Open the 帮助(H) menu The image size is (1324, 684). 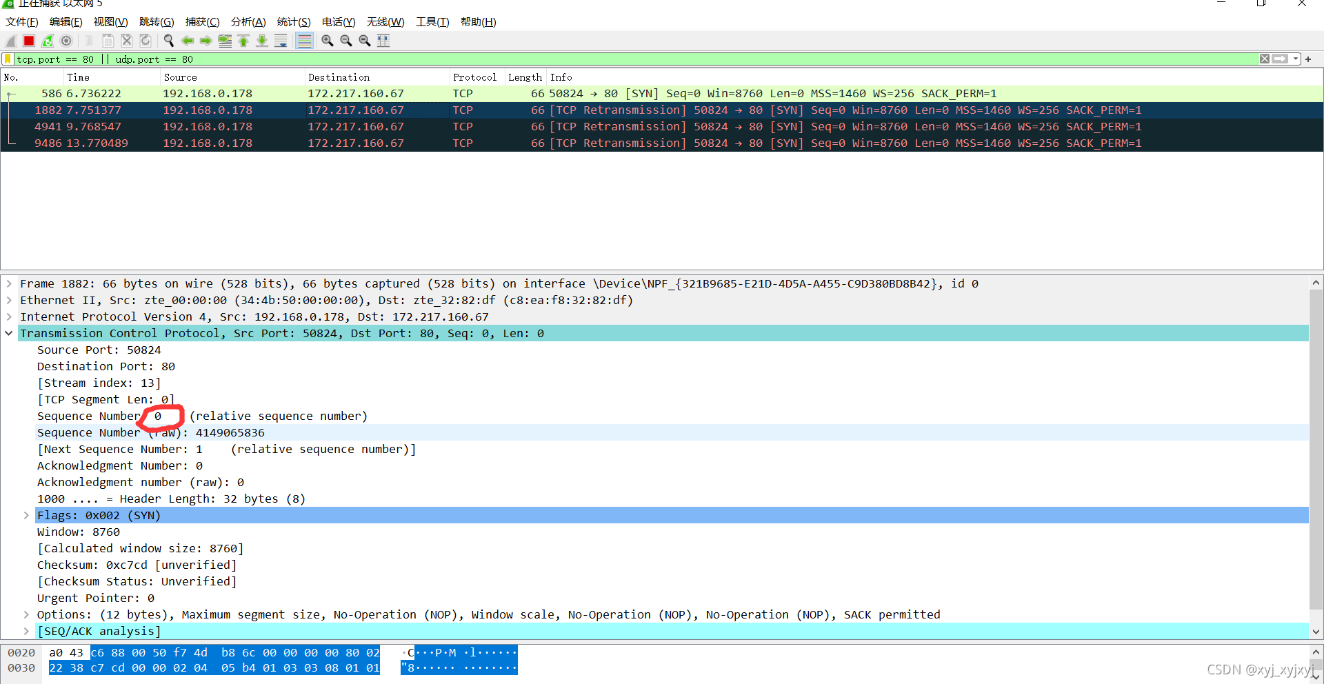[x=478, y=22]
